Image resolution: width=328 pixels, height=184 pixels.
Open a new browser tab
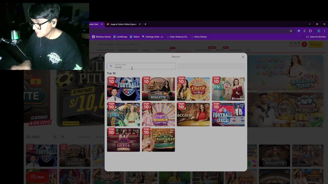point(145,24)
